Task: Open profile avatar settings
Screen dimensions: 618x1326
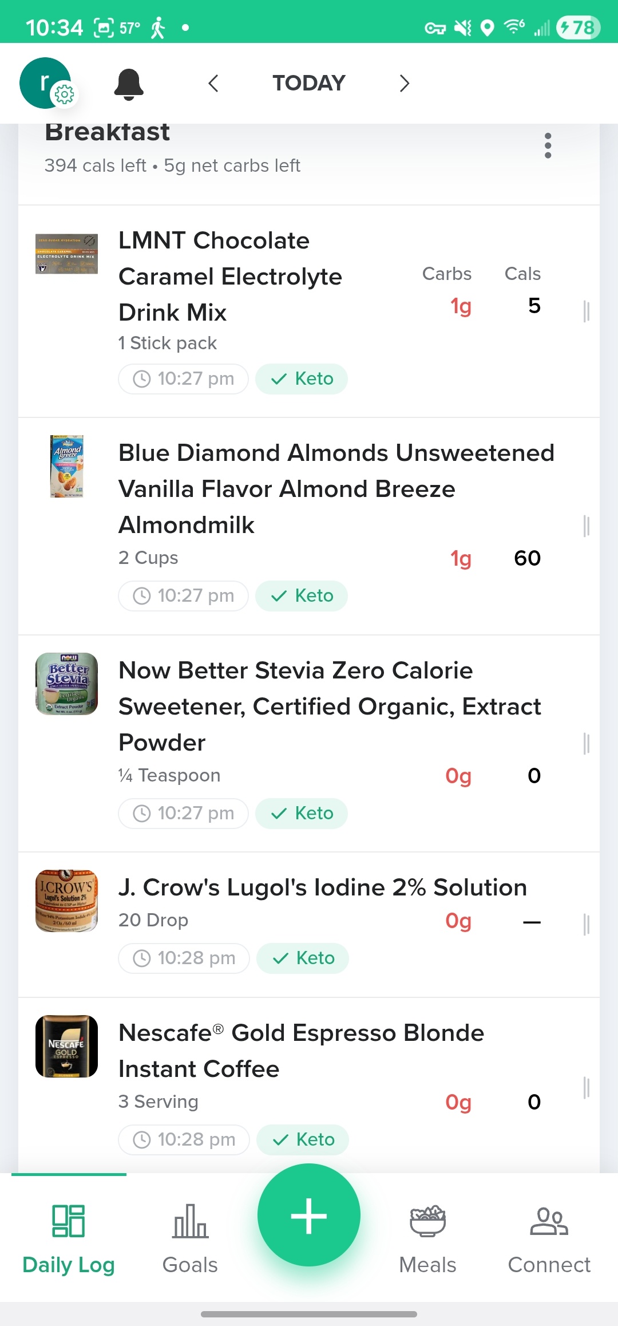Action: click(x=47, y=83)
